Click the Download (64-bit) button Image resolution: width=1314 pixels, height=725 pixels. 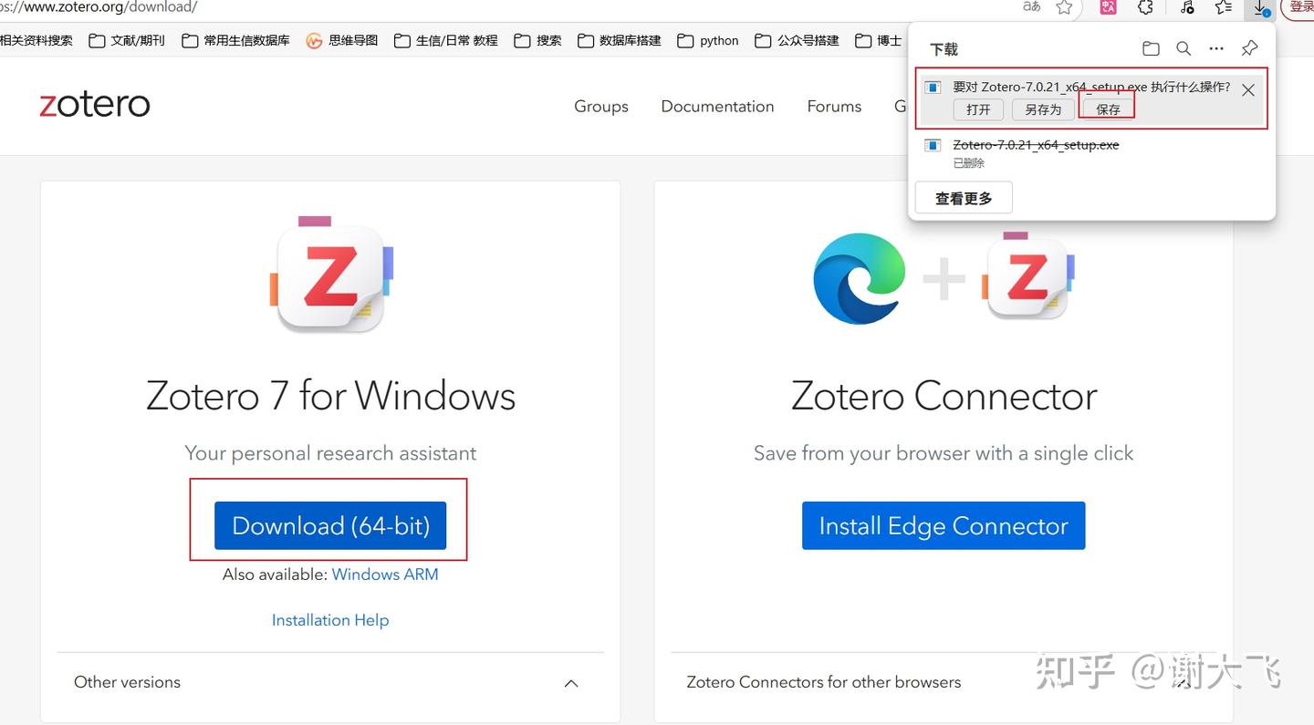(x=329, y=525)
